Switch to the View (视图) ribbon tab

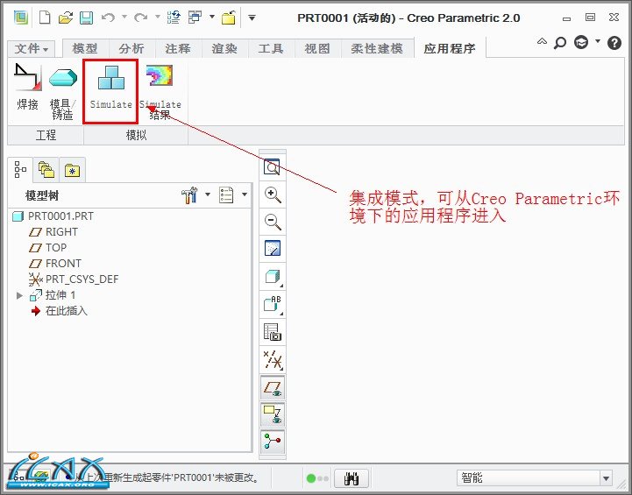[317, 49]
